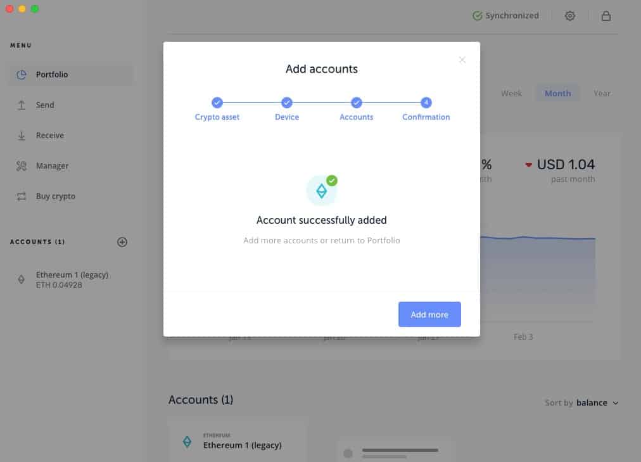
Task: Lock the app using the padlock icon
Action: pyautogui.click(x=606, y=16)
